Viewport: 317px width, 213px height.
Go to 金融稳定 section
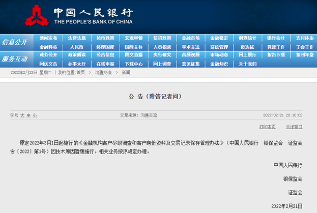point(219,38)
